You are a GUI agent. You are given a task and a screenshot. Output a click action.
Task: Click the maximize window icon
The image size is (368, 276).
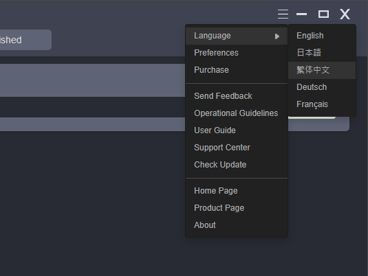(x=323, y=14)
